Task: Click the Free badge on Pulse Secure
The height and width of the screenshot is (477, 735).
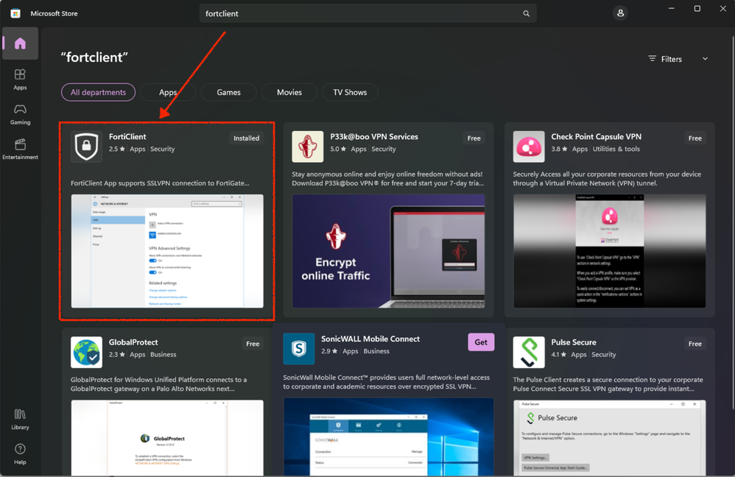Action: (694, 344)
